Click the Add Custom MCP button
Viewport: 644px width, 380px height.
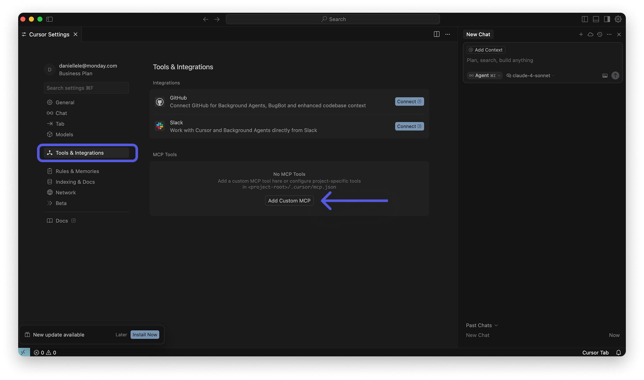(x=289, y=200)
